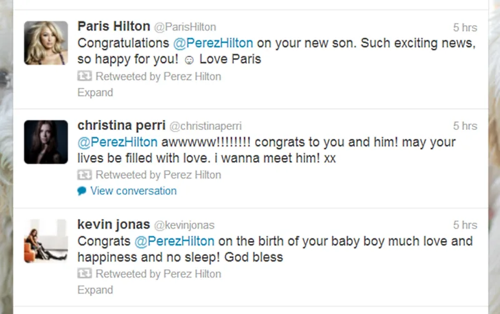
Task: Click @PerezHilton mention in kevin jonas's tweet
Action: [173, 240]
